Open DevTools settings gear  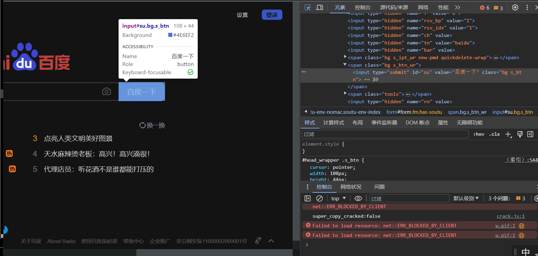tap(515, 8)
